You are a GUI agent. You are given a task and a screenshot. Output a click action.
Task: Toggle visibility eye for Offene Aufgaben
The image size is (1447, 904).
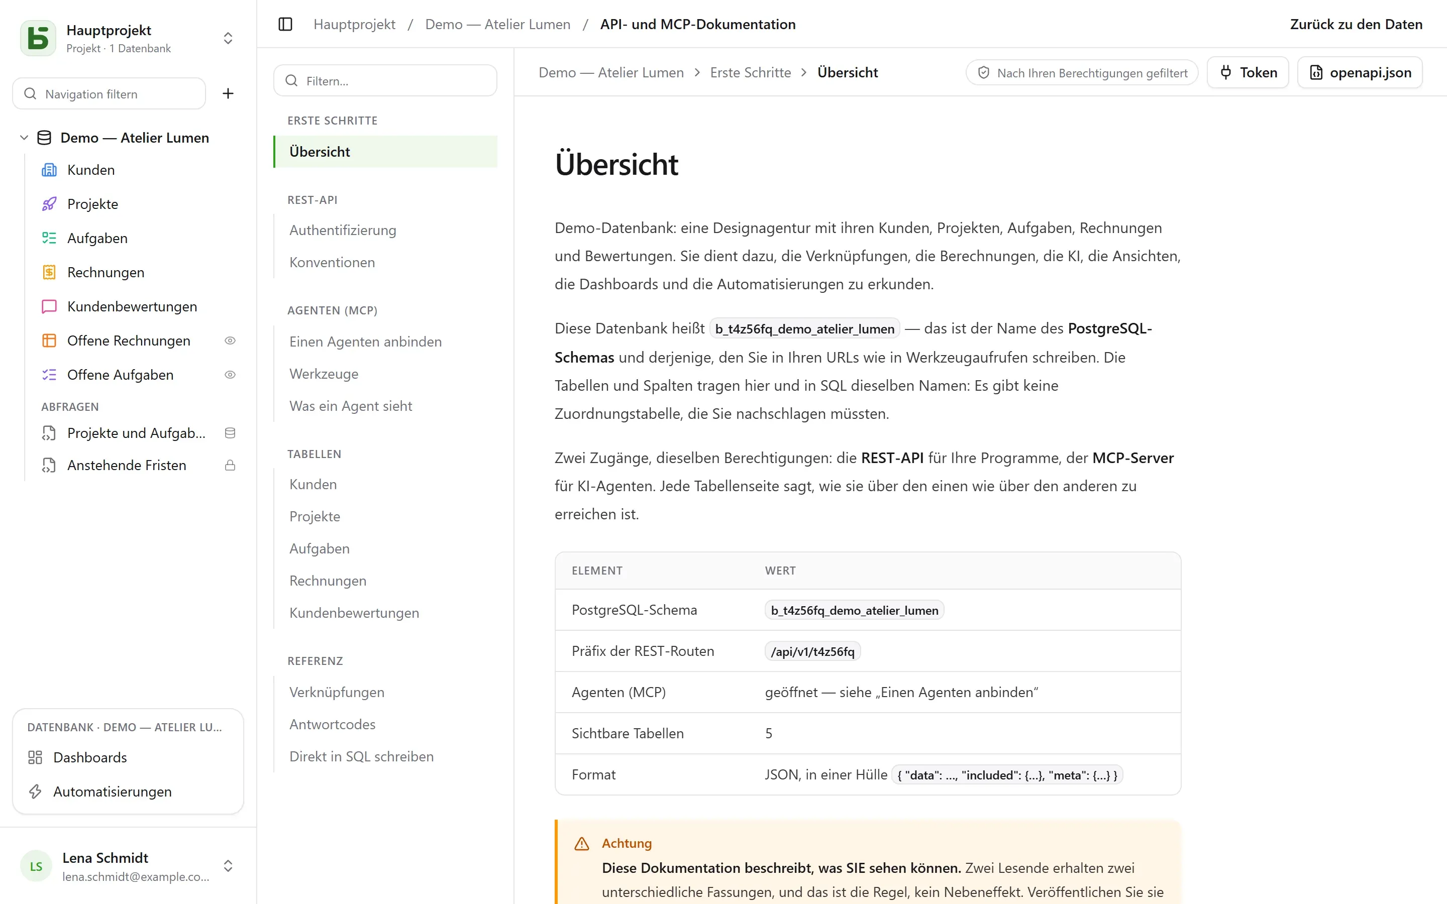[230, 375]
